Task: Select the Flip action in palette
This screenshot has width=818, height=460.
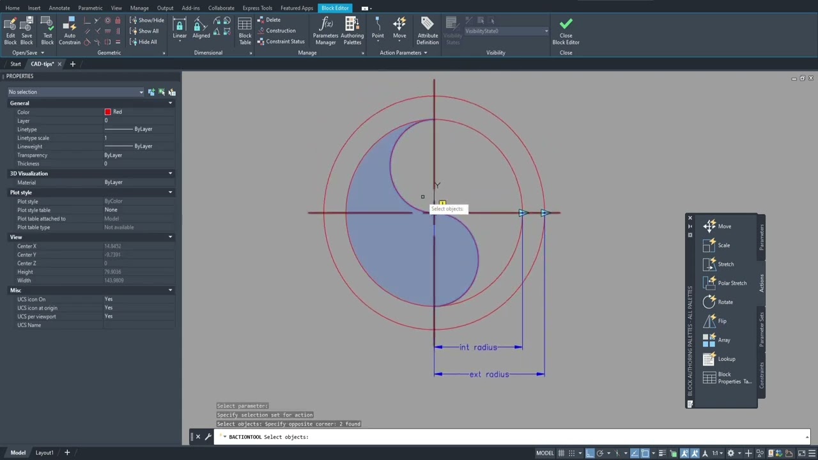Action: coord(714,321)
